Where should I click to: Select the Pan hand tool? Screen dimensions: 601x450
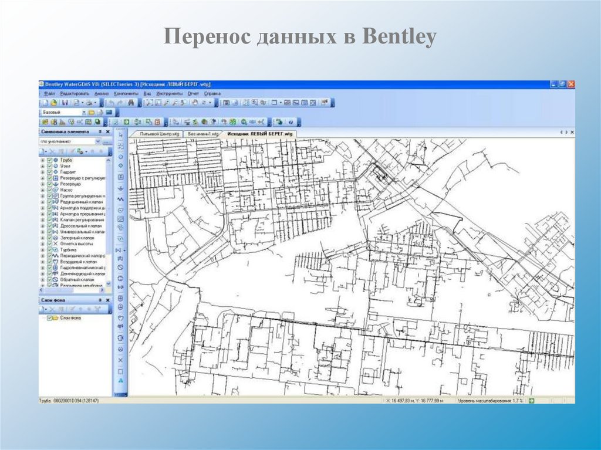(x=195, y=103)
